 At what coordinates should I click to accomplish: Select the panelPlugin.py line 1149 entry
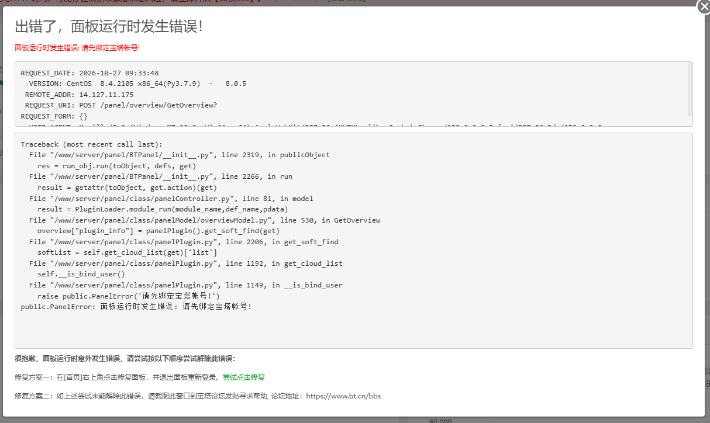tap(186, 285)
